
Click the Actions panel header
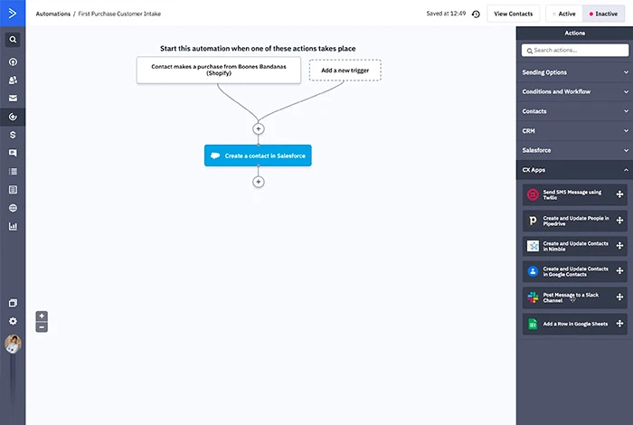[574, 33]
